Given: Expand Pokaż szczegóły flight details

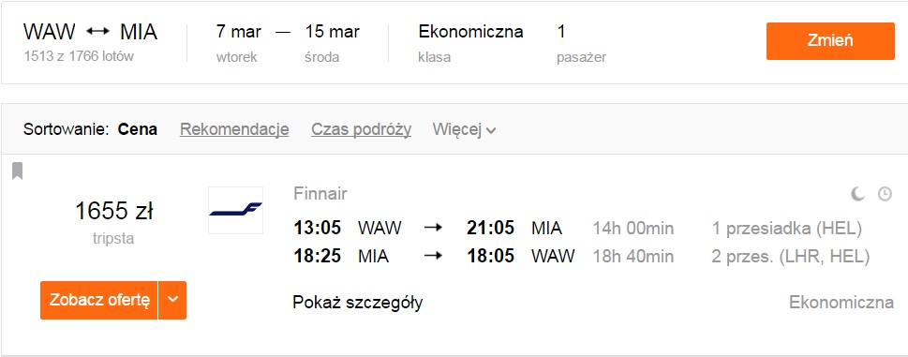Looking at the screenshot, I should [358, 302].
